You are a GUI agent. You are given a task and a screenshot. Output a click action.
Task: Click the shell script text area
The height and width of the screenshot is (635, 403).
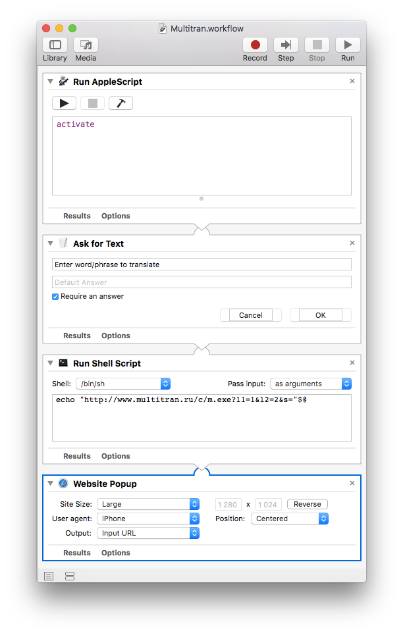coord(201,418)
